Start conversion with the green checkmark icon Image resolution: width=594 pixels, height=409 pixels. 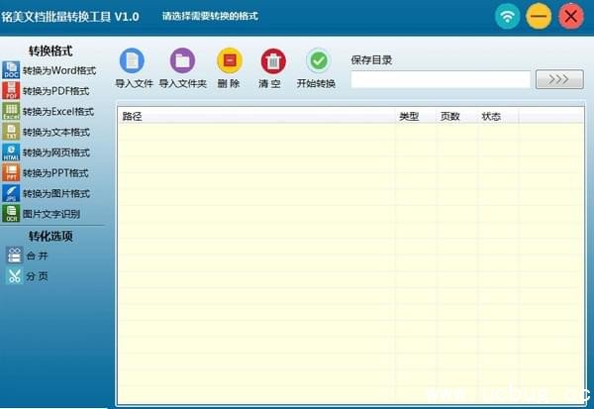point(318,61)
